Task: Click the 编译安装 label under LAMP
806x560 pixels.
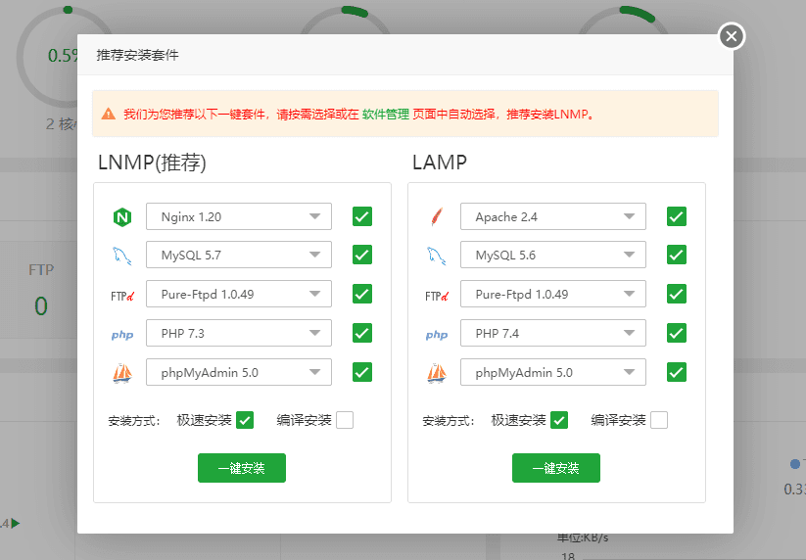Action: (618, 420)
